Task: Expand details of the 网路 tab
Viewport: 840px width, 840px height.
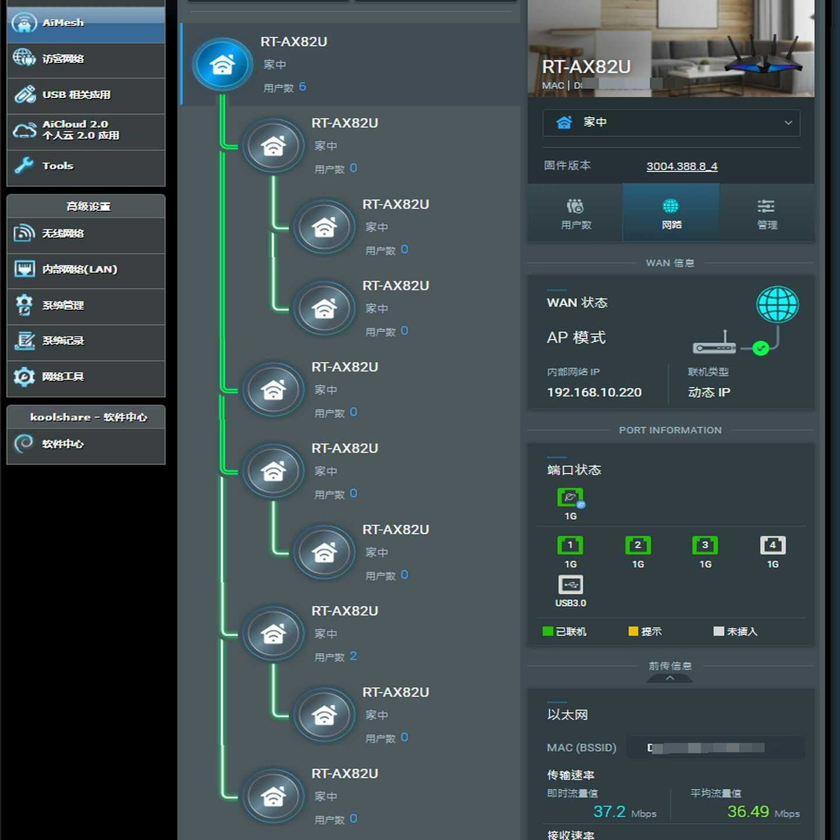Action: coord(670,213)
